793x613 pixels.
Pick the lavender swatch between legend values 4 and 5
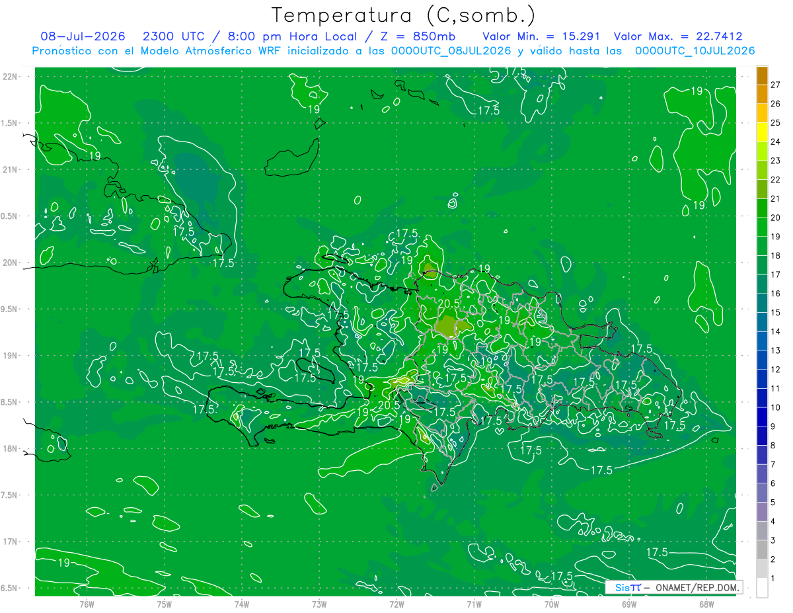click(x=762, y=512)
